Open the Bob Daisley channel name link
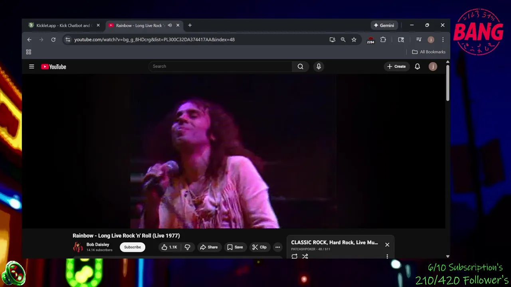This screenshot has height=287, width=511. coord(98,245)
